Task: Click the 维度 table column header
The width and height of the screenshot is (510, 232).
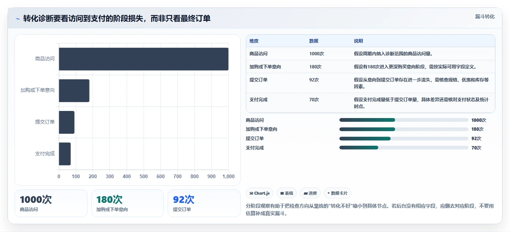Action: tap(254, 41)
